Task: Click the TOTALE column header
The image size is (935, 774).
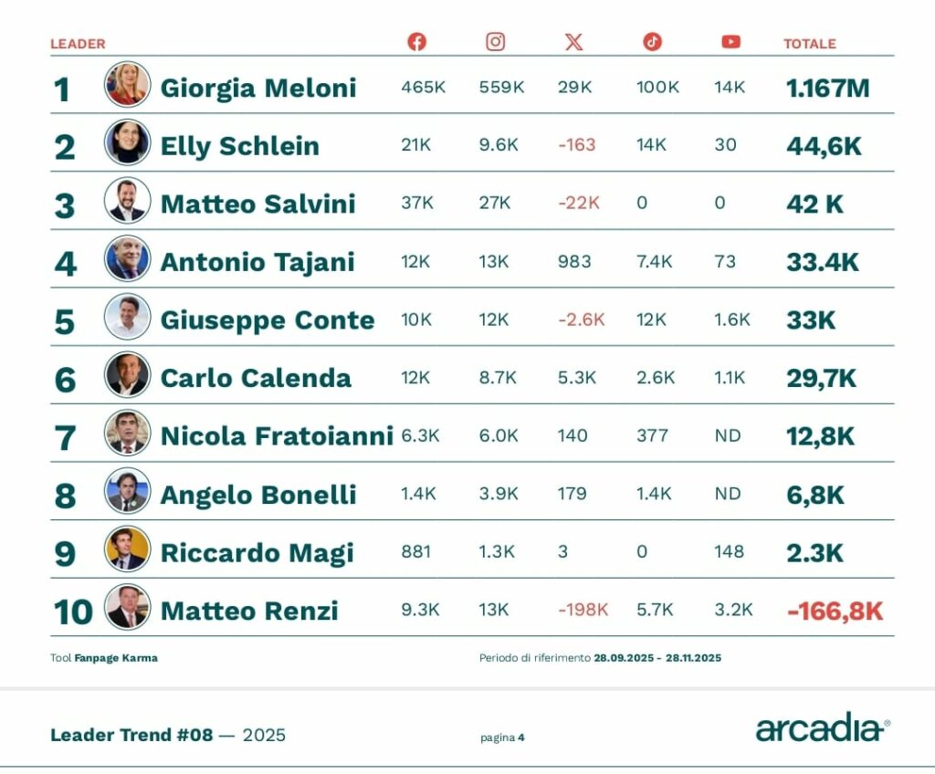Action: 809,44
